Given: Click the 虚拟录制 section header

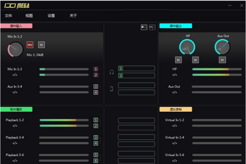Looking at the screenshot, I should (x=176, y=109).
